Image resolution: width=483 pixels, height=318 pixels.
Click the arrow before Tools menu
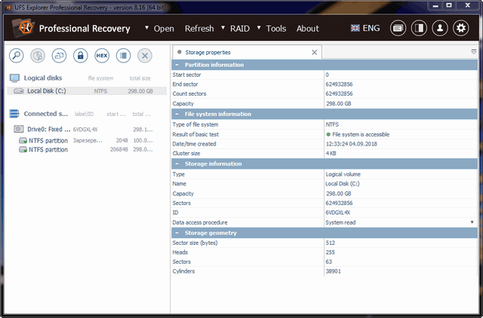pos(259,28)
